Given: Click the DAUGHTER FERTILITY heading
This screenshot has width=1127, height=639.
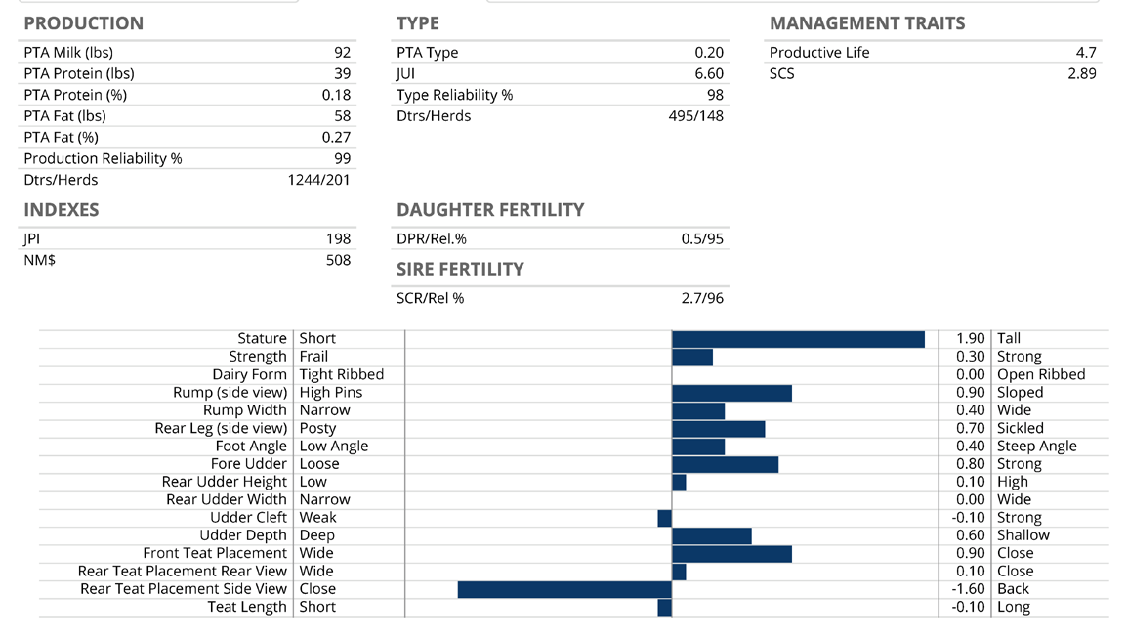Looking at the screenshot, I should coord(490,210).
